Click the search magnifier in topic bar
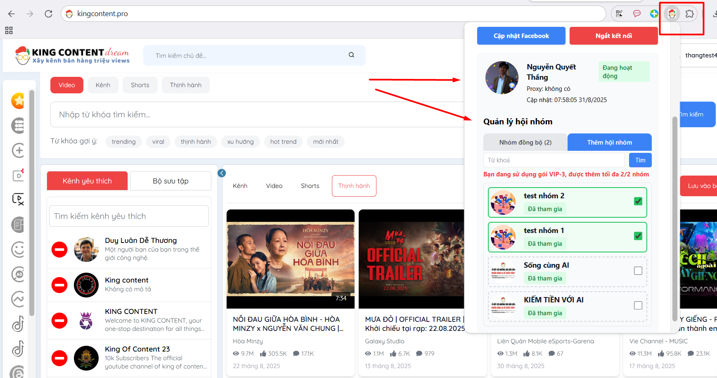This screenshot has width=717, height=378. 351,55
